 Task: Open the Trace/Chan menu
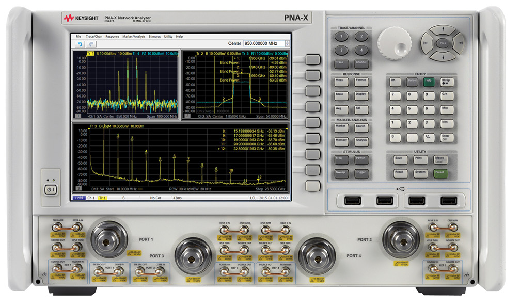click(93, 37)
